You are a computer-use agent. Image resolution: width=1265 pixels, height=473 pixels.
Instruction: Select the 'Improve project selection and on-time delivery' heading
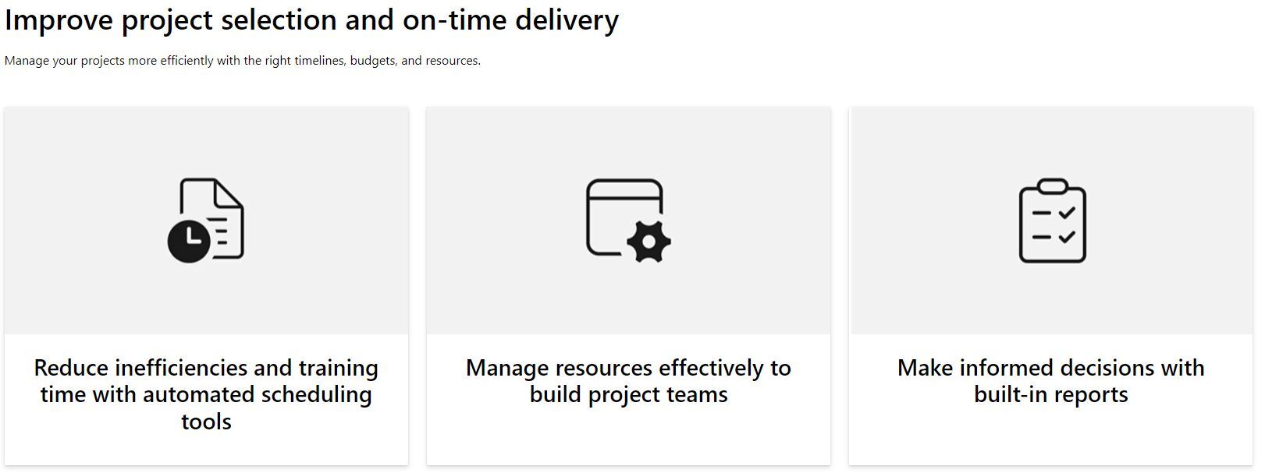(312, 20)
